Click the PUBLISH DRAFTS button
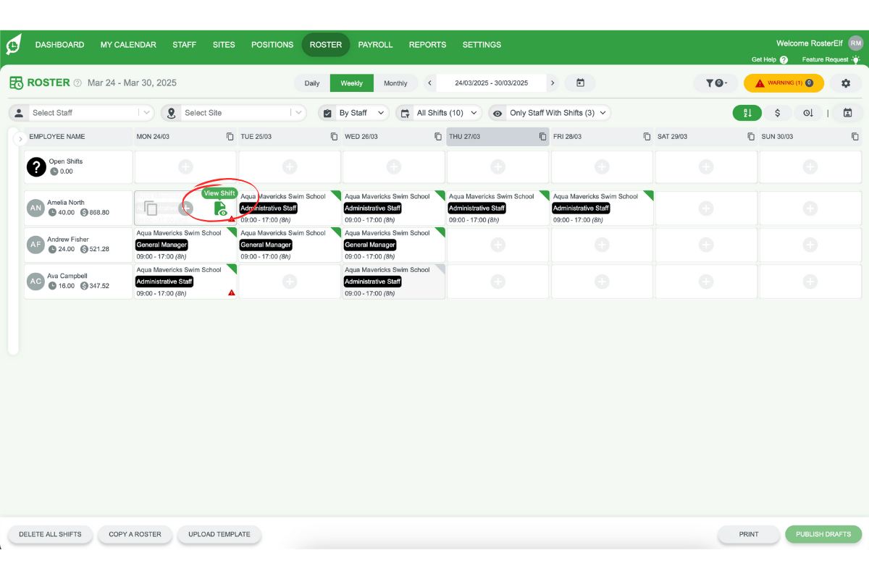Image resolution: width=869 pixels, height=579 pixels. (823, 534)
